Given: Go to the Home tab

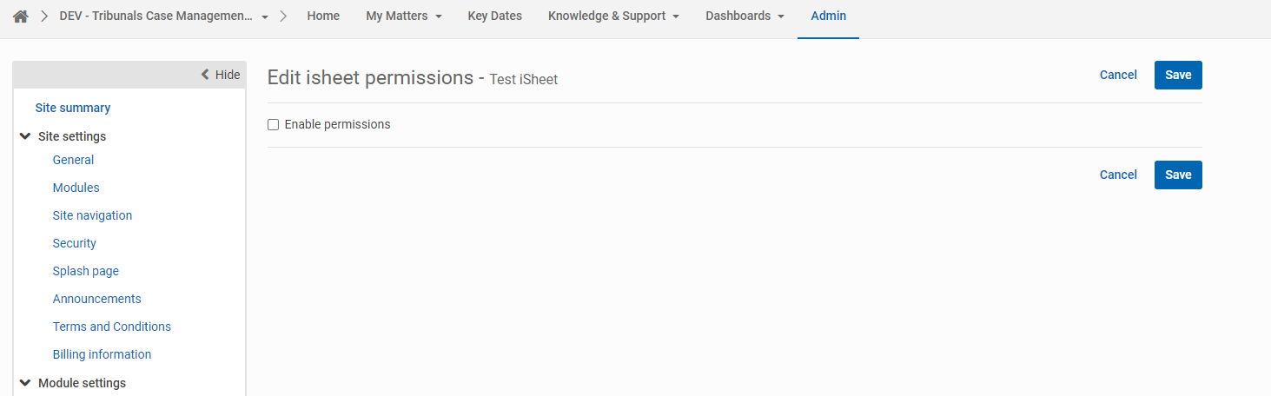Looking at the screenshot, I should tap(323, 16).
